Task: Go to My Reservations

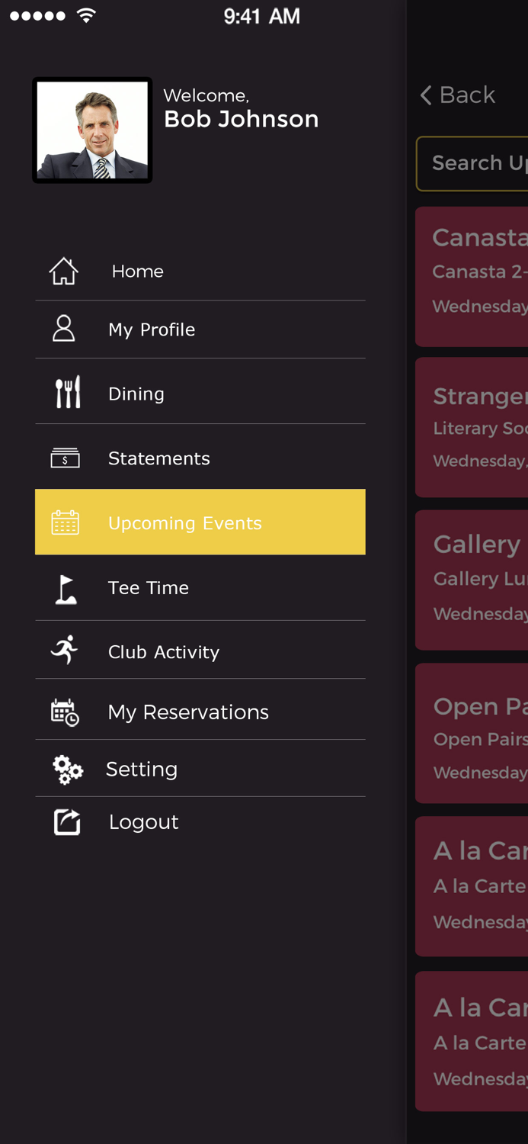Action: [188, 712]
